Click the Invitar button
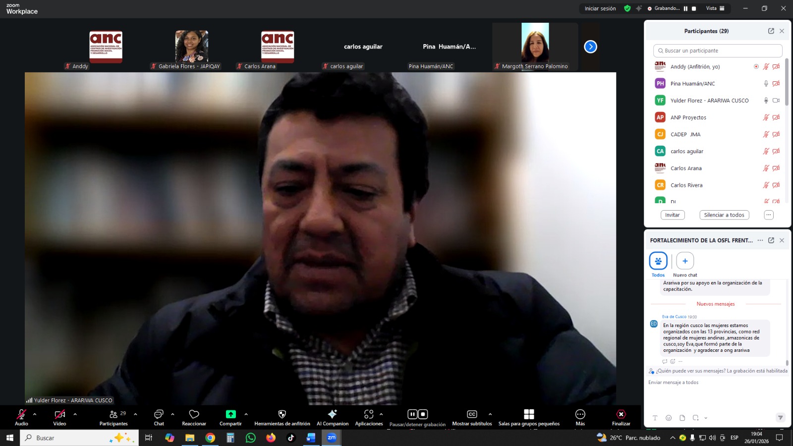 coord(672,215)
